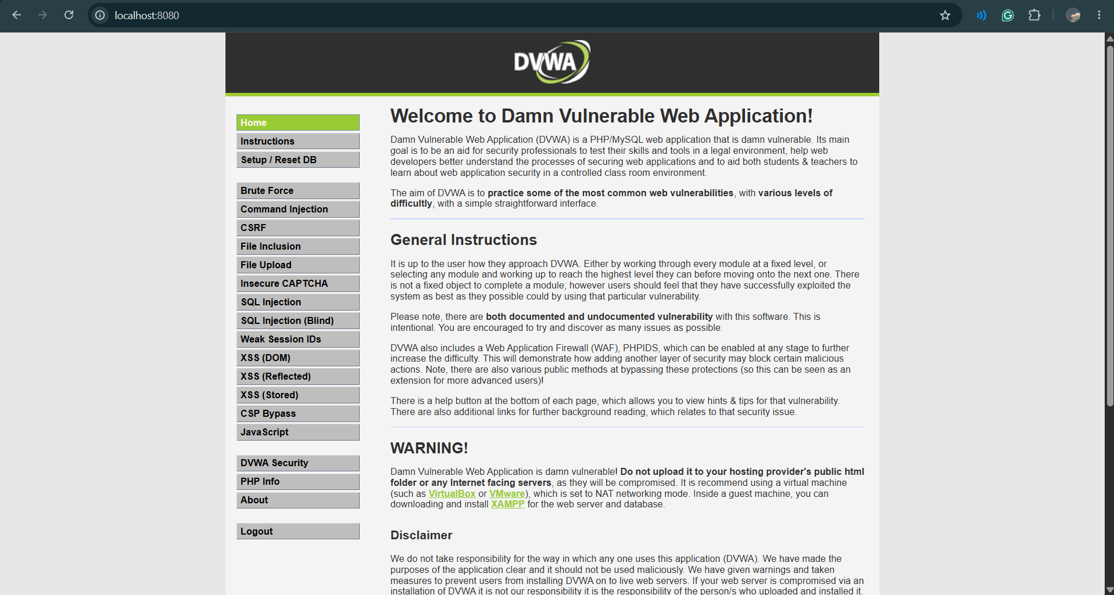This screenshot has height=595, width=1114.
Task: Select the CSRF module
Action: 298,228
